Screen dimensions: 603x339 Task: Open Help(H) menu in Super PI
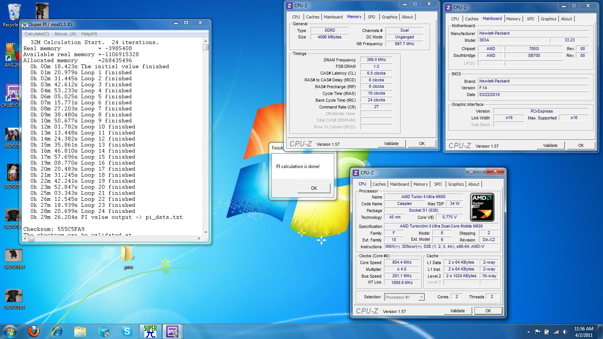coord(89,34)
